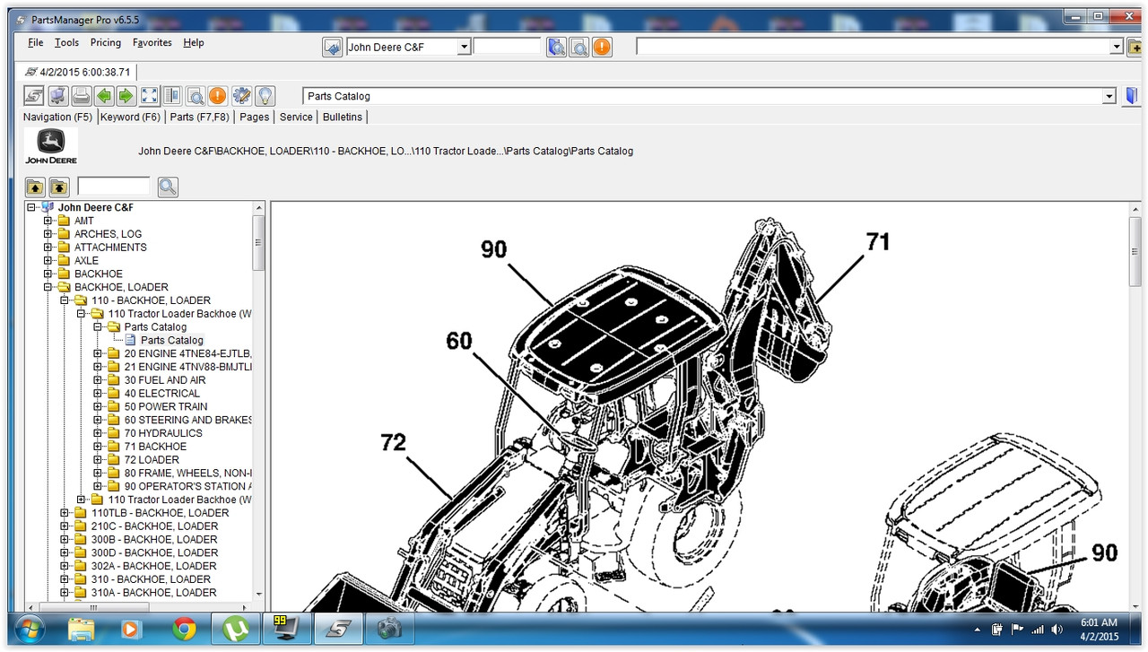Open the Tools menu
The width and height of the screenshot is (1148, 652).
(66, 42)
